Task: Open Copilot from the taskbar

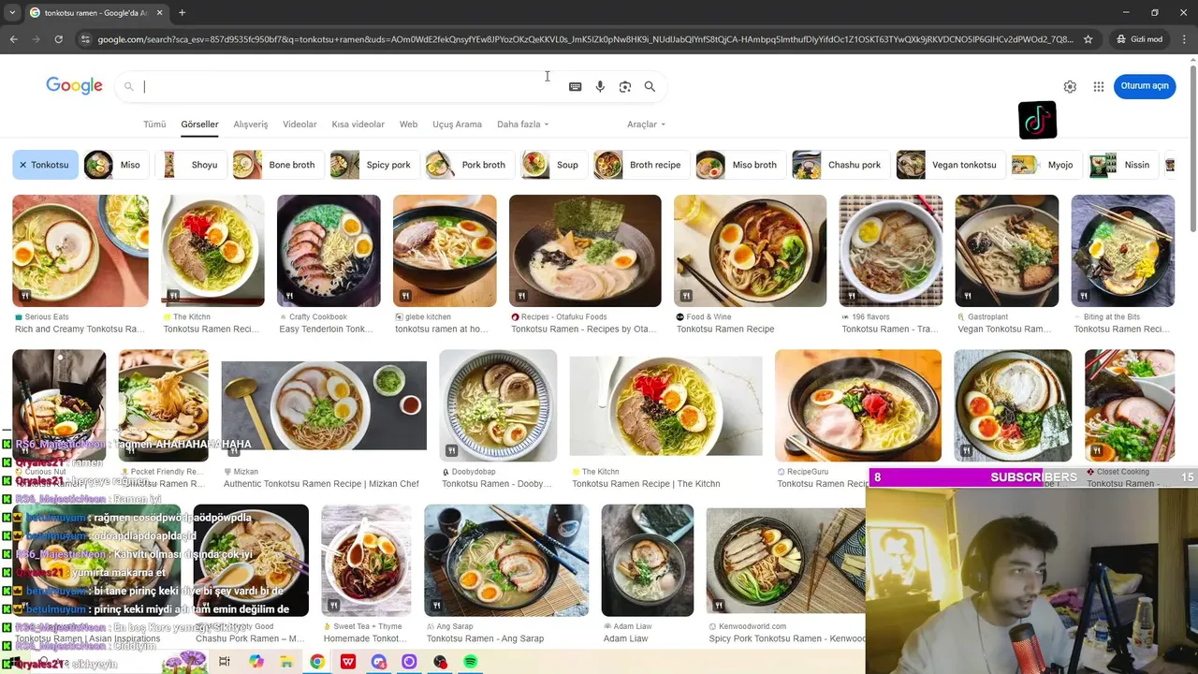Action: pyautogui.click(x=256, y=662)
